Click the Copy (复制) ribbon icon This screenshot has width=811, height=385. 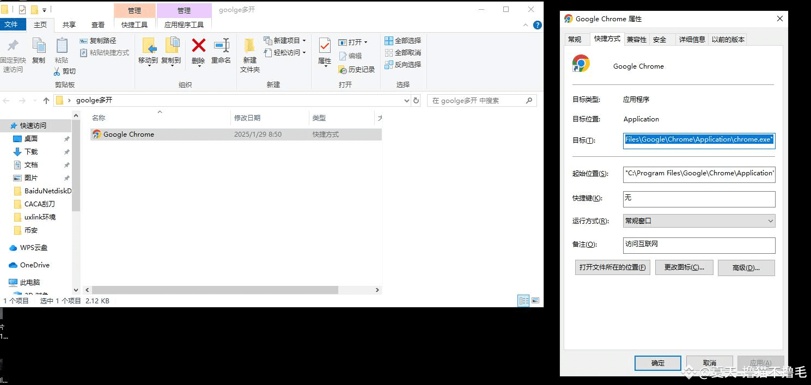coord(39,46)
